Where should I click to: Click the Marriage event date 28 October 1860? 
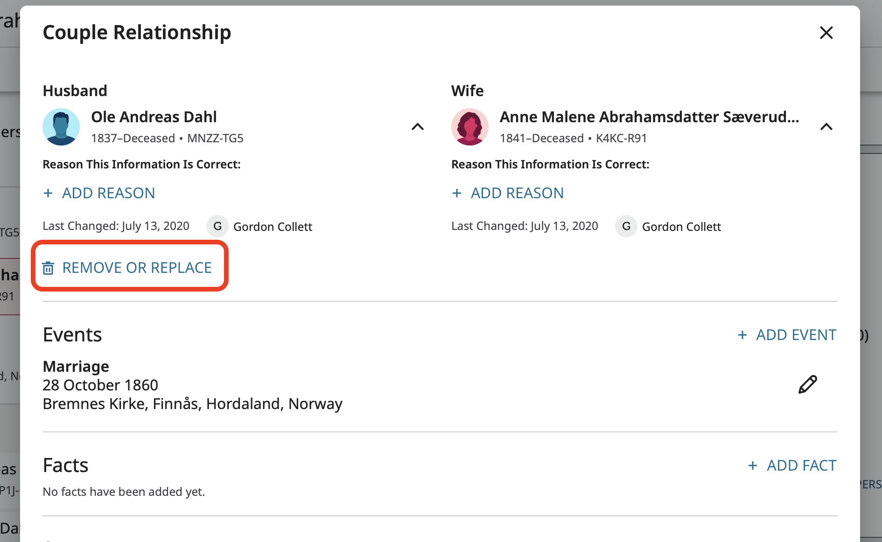click(100, 385)
